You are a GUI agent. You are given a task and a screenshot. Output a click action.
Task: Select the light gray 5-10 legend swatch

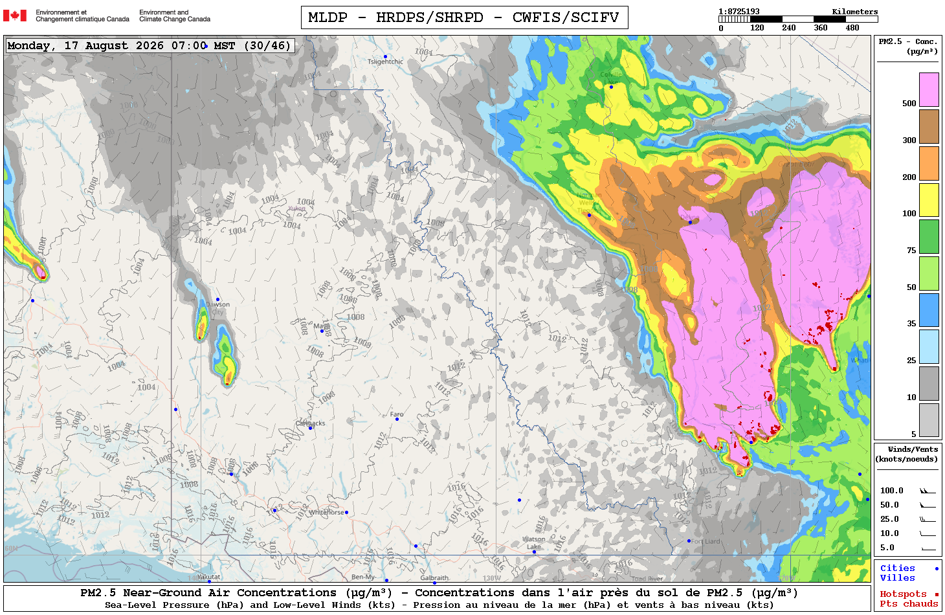point(929,420)
